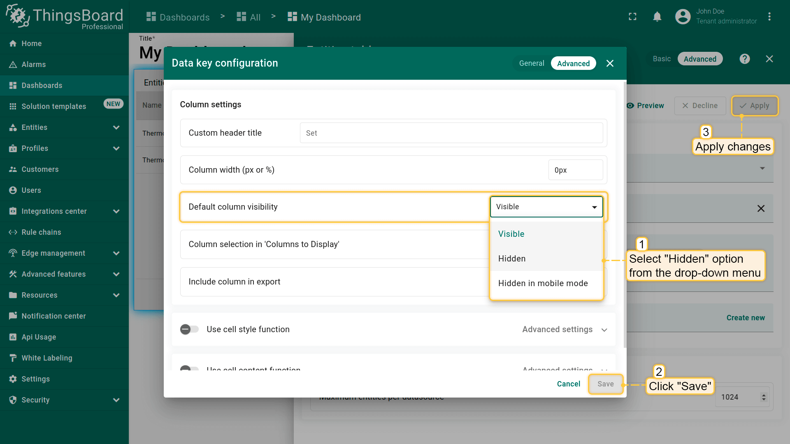Open Api Usage from sidebar
790x444 pixels.
[x=39, y=337]
